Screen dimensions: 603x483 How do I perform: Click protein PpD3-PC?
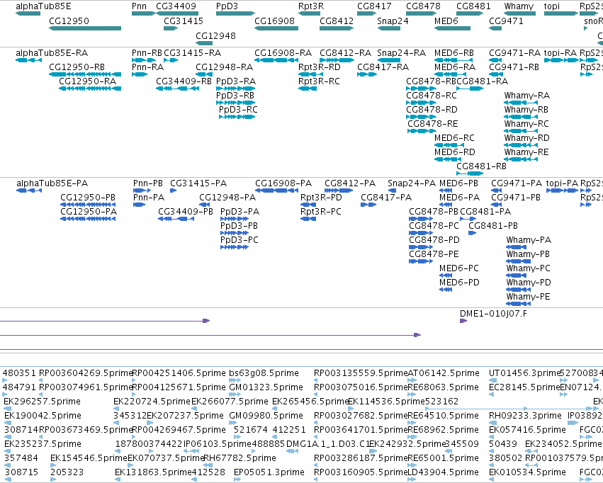point(239,241)
